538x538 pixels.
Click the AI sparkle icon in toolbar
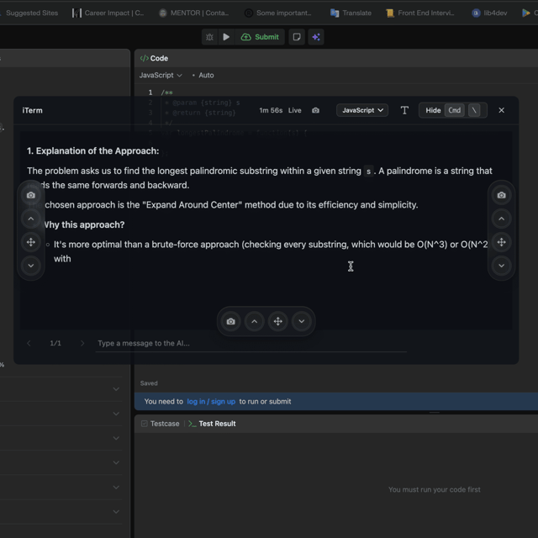[316, 37]
